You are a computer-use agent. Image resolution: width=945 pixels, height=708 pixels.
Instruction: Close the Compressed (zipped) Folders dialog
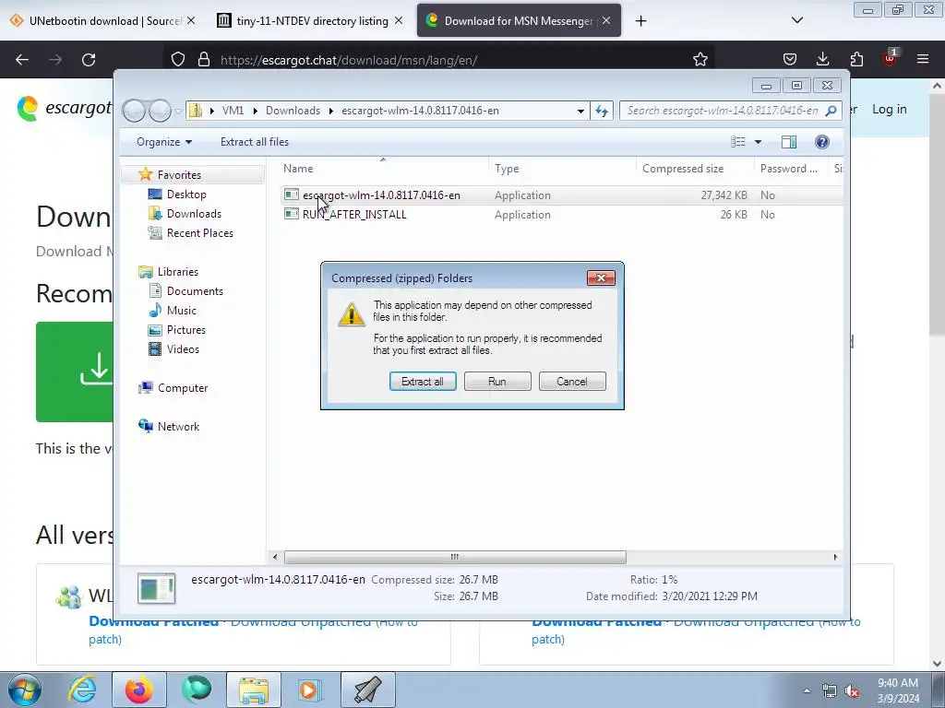601,277
